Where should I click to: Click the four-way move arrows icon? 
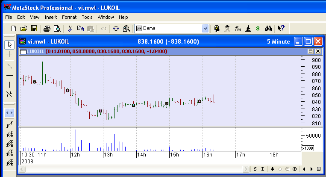pos(280,169)
